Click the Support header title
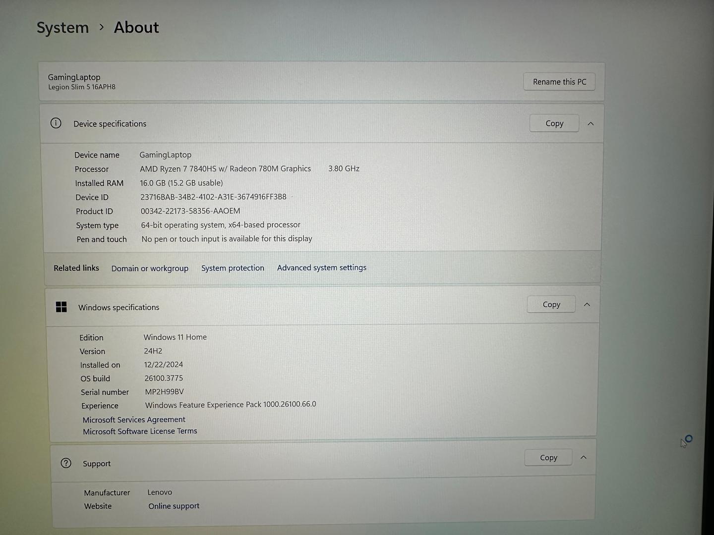Viewport: 714px width, 535px height. [97, 464]
